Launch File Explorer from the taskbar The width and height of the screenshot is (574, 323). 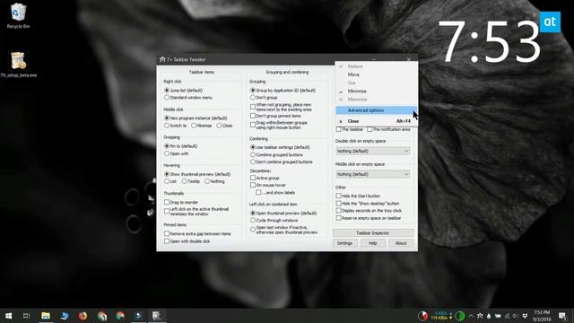[46, 316]
